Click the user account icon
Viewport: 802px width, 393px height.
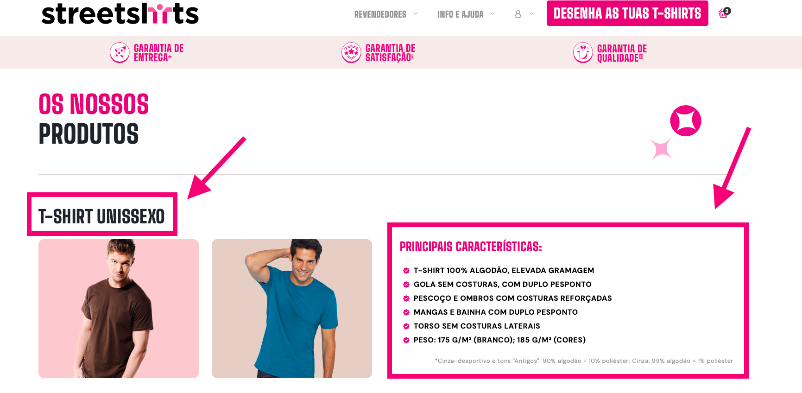coord(518,14)
